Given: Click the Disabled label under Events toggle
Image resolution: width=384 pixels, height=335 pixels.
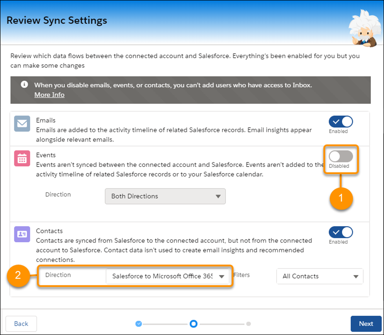Looking at the screenshot, I should [339, 166].
